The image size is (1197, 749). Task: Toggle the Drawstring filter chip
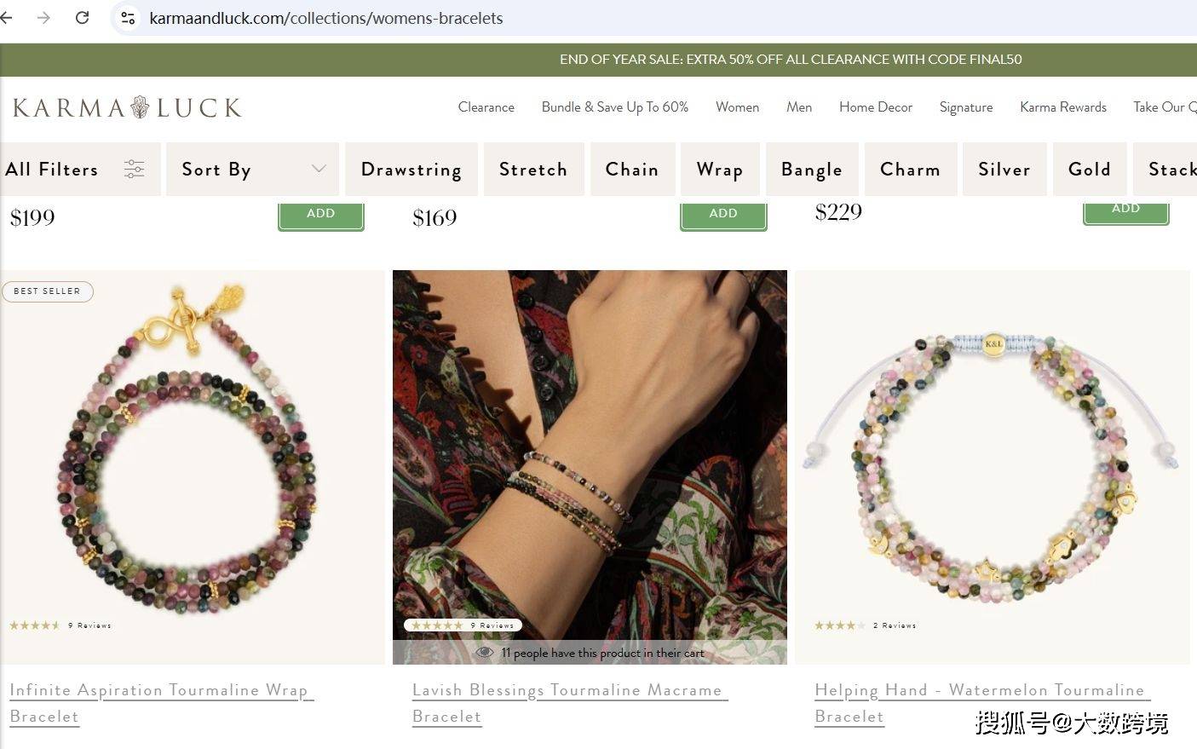click(x=411, y=170)
